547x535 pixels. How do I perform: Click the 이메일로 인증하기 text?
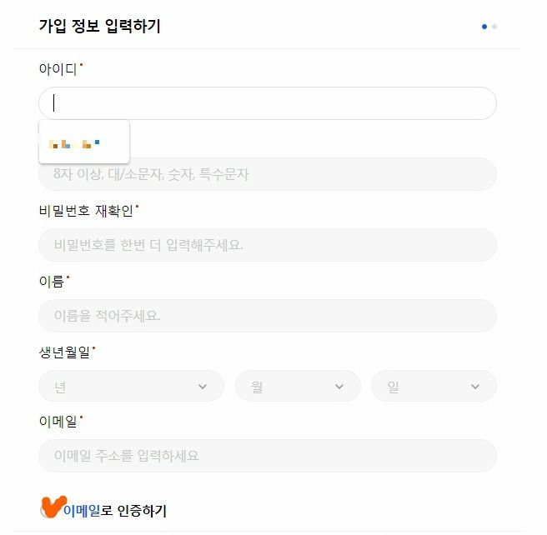115,511
